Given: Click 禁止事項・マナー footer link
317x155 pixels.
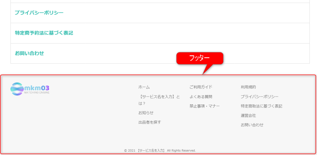Looking at the screenshot, I should pyautogui.click(x=204, y=106).
